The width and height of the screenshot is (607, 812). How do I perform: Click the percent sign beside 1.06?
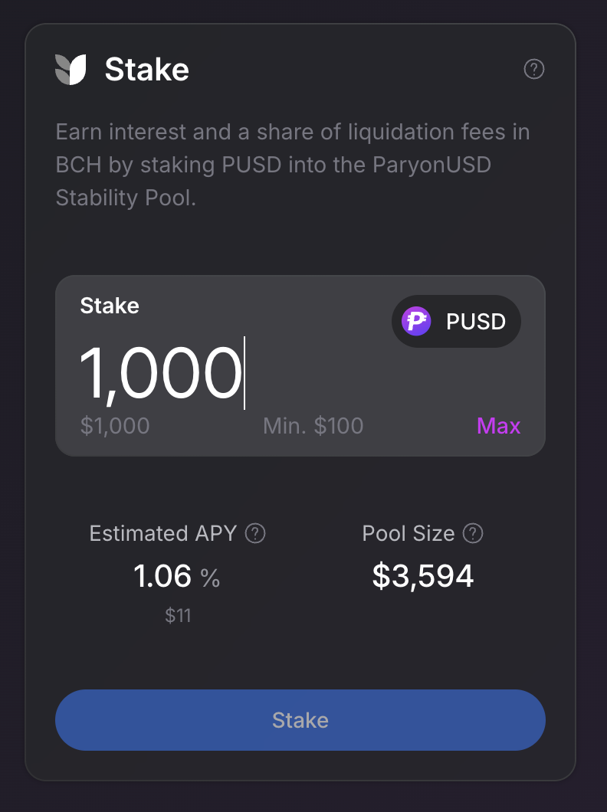pyautogui.click(x=210, y=578)
